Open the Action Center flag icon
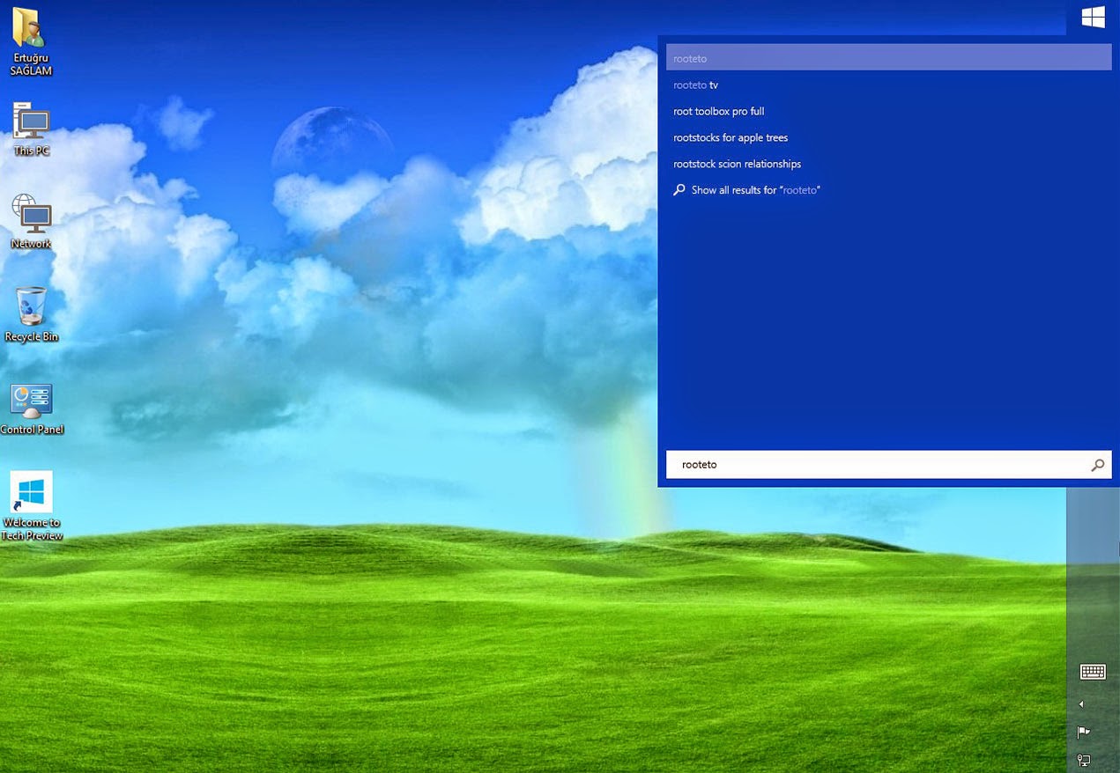Screen dimensions: 1120x773 coord(1084,733)
